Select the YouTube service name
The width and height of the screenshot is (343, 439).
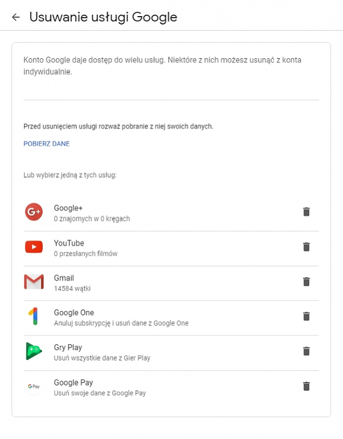[x=69, y=243]
